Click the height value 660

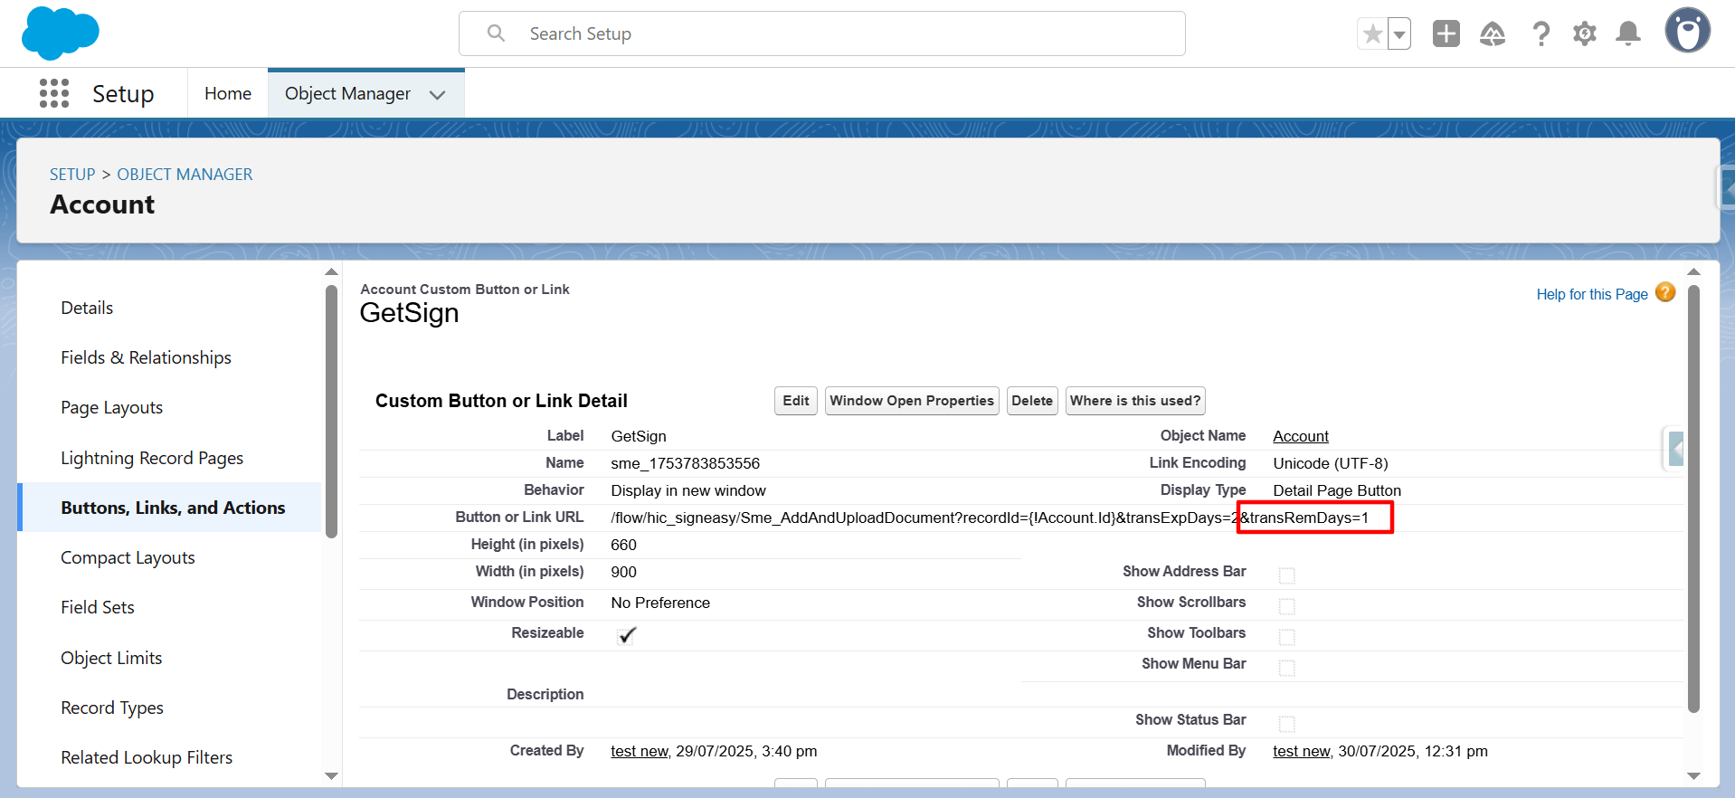tap(623, 545)
